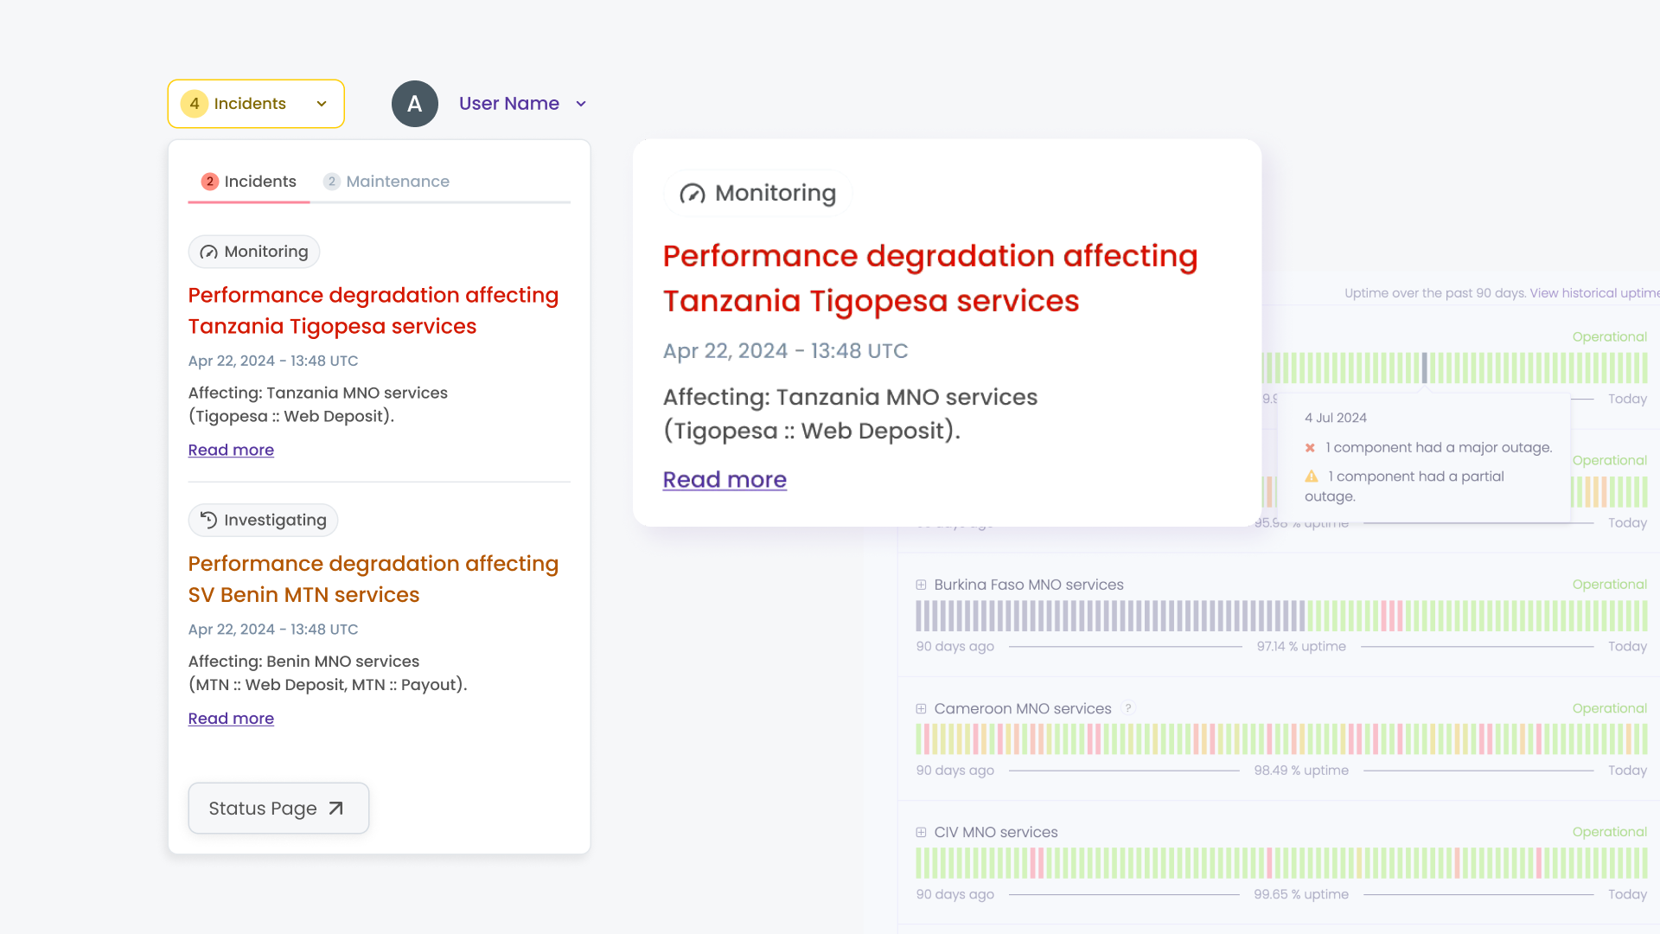Expand the Cameroon MNO services group

(x=922, y=709)
